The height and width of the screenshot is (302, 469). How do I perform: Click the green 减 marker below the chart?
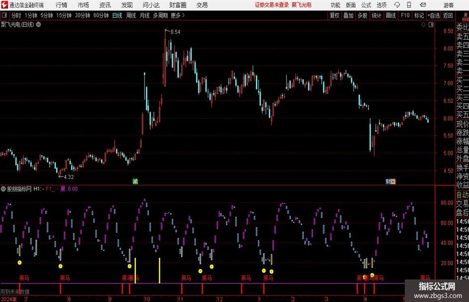coord(135,181)
